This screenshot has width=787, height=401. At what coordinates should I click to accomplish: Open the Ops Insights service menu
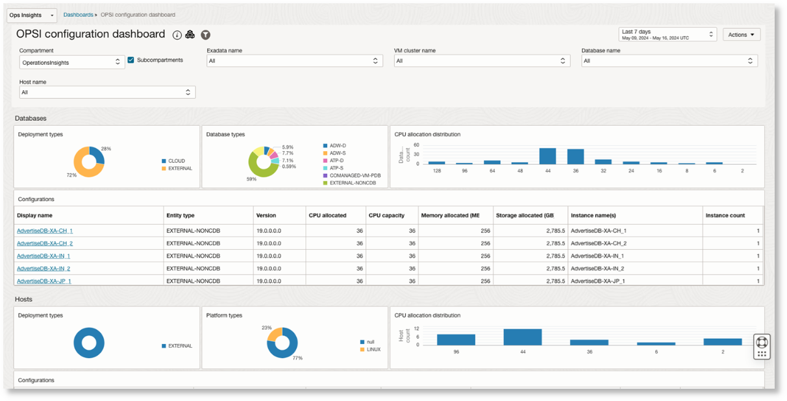32,15
